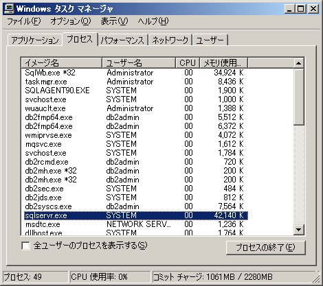
Task: Click the scroll down arrow of process list
Action: [298, 229]
